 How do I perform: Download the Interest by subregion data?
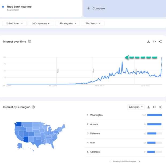coord(148,107)
